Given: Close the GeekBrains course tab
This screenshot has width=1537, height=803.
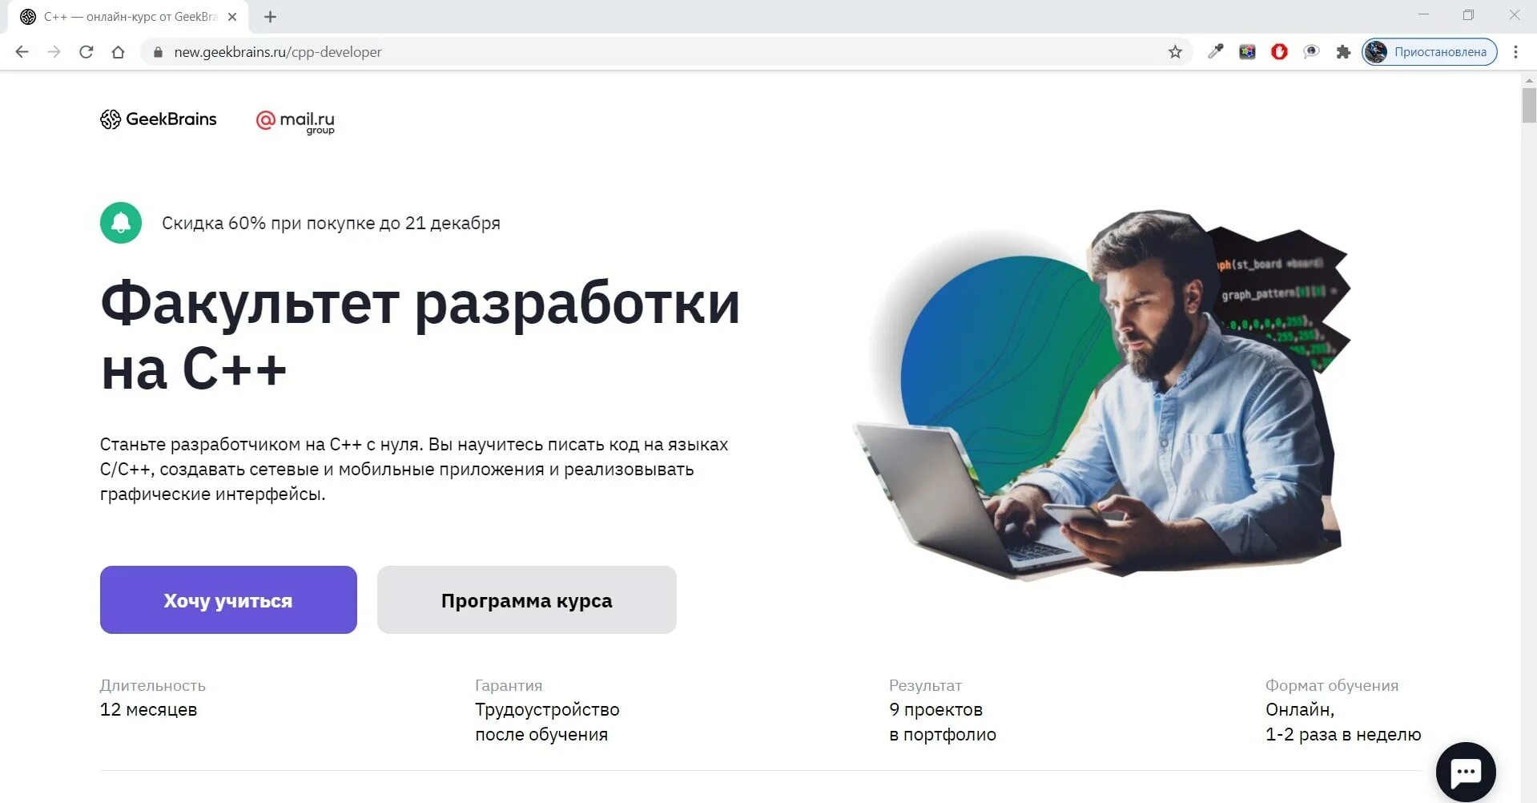Looking at the screenshot, I should pos(232,17).
